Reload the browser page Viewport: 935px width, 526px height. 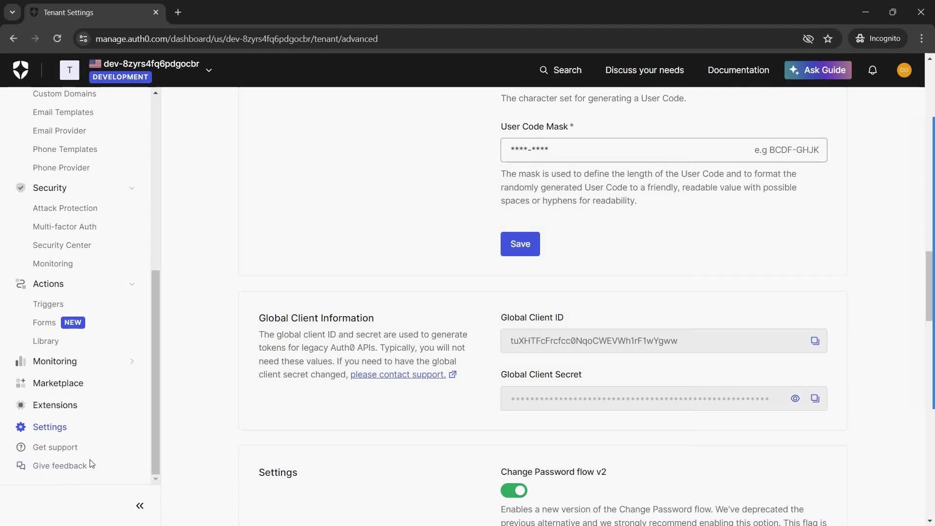(57, 38)
